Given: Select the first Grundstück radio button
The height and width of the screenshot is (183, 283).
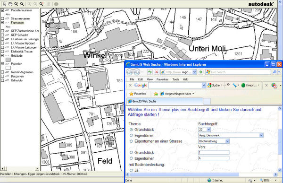Looking at the screenshot, I should click(x=131, y=130).
